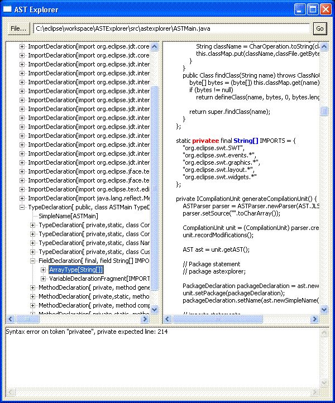This screenshot has height=403, width=335.
Task: Select MethodDeclaration private method comp row
Action: (94, 305)
